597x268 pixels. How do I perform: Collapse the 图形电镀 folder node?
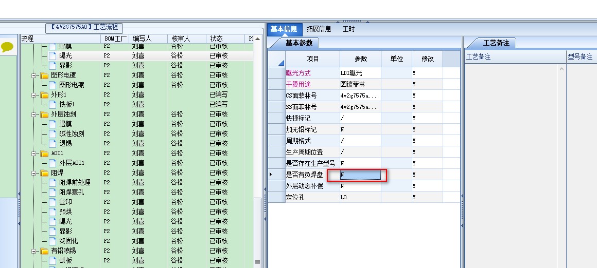click(34, 75)
